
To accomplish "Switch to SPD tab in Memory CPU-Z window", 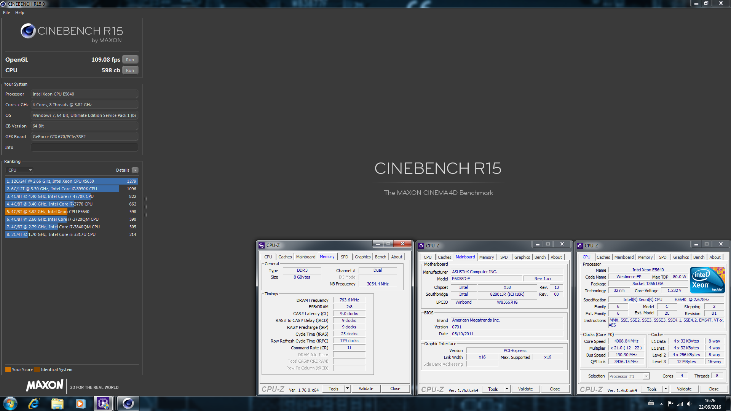I will tap(344, 257).
